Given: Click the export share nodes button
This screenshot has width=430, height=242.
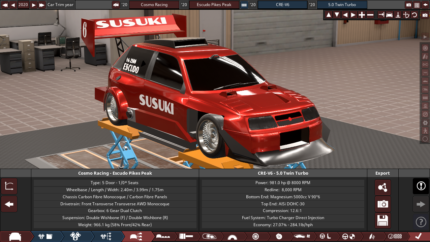Looking at the screenshot, I should click(x=383, y=187).
